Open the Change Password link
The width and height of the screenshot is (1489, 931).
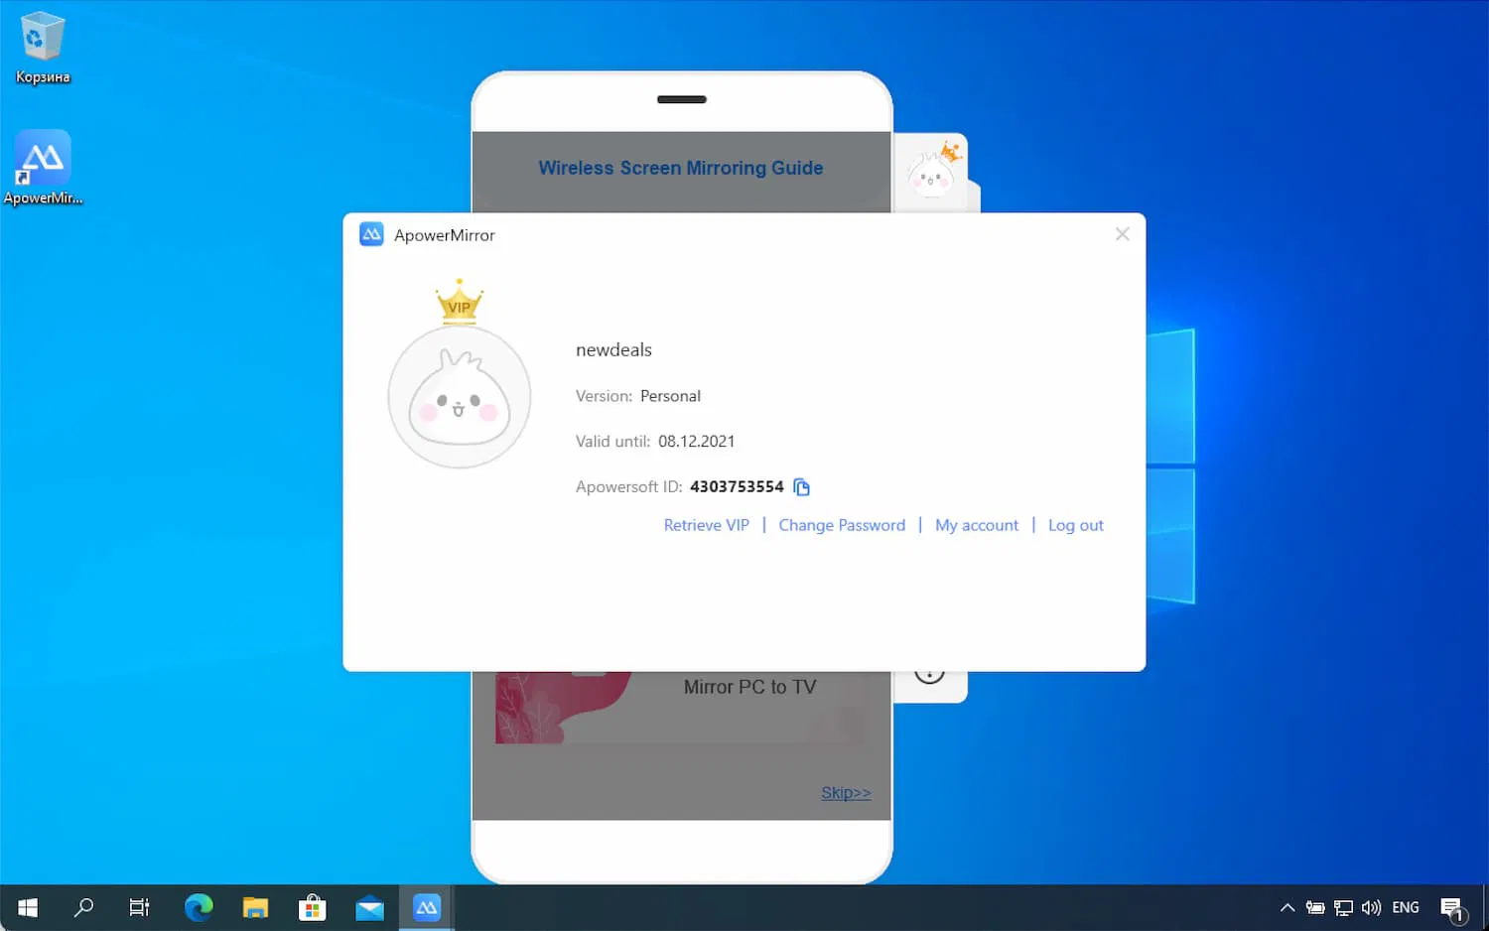coord(842,525)
